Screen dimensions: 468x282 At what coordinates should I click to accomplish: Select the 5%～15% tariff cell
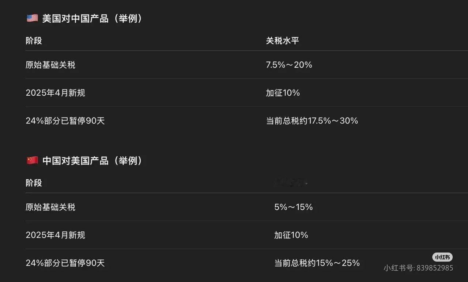[x=294, y=207]
